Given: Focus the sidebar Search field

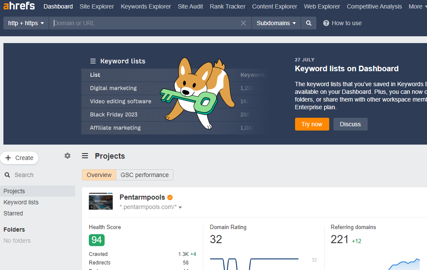Looking at the screenshot, I should coord(24,175).
